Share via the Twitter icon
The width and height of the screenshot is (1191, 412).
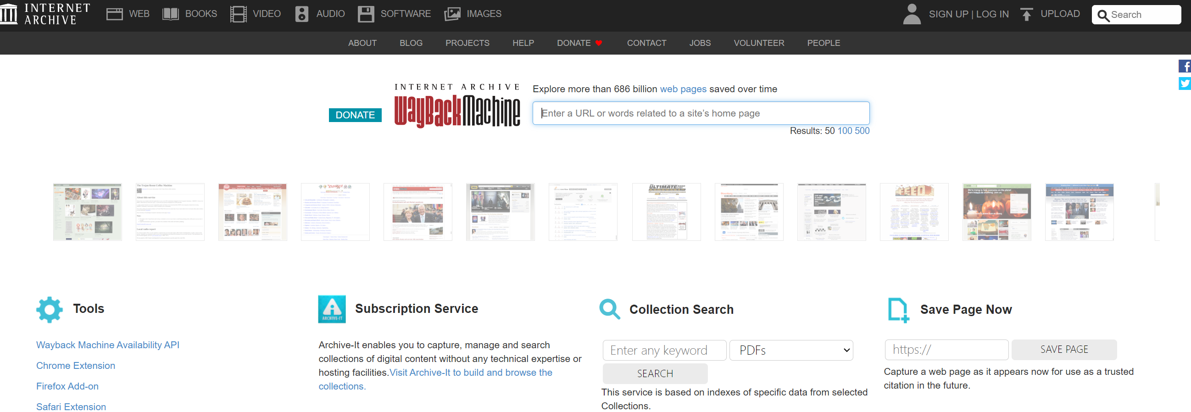point(1185,84)
